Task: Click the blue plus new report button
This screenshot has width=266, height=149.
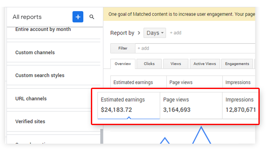Action: [x=78, y=17]
